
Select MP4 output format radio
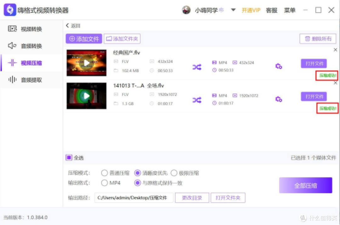point(104,183)
